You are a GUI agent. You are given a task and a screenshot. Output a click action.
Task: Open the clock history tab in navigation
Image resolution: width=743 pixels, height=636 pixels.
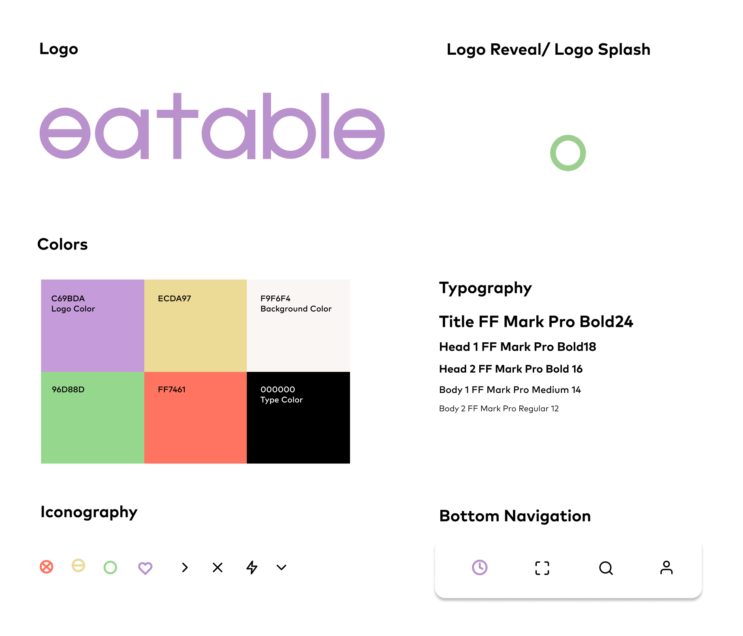(x=480, y=567)
